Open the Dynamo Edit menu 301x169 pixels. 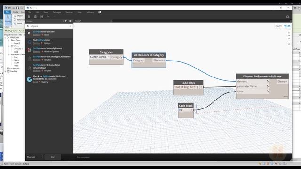(37, 12)
